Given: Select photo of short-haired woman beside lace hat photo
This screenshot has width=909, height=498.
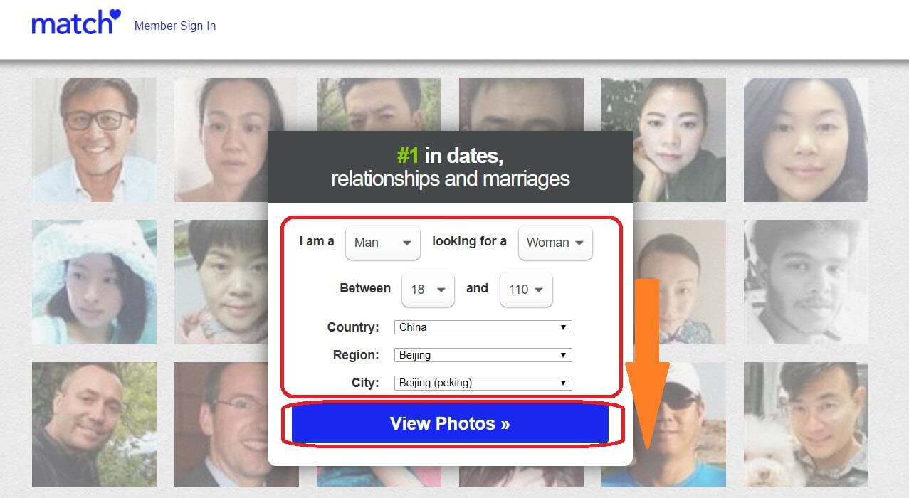Looking at the screenshot, I should pos(221,282).
